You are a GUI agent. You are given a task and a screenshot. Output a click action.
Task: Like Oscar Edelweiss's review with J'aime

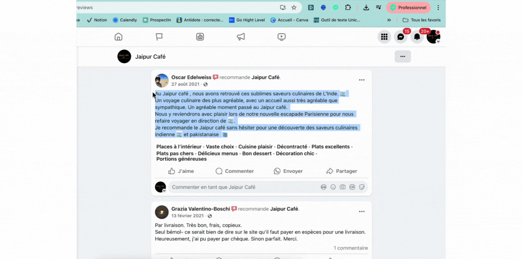tap(181, 171)
